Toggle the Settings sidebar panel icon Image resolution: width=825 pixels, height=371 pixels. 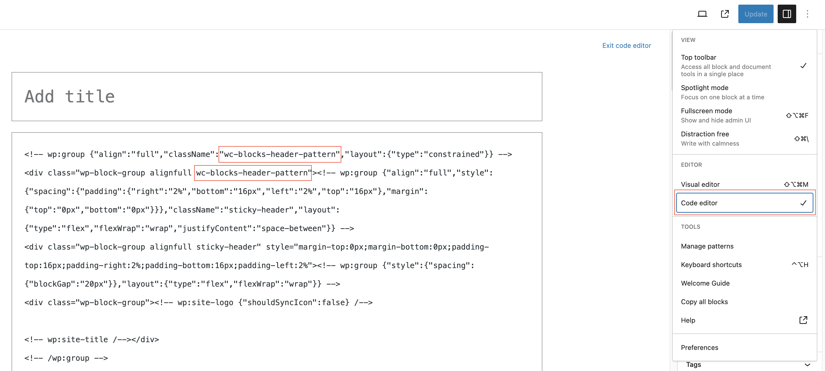click(787, 14)
